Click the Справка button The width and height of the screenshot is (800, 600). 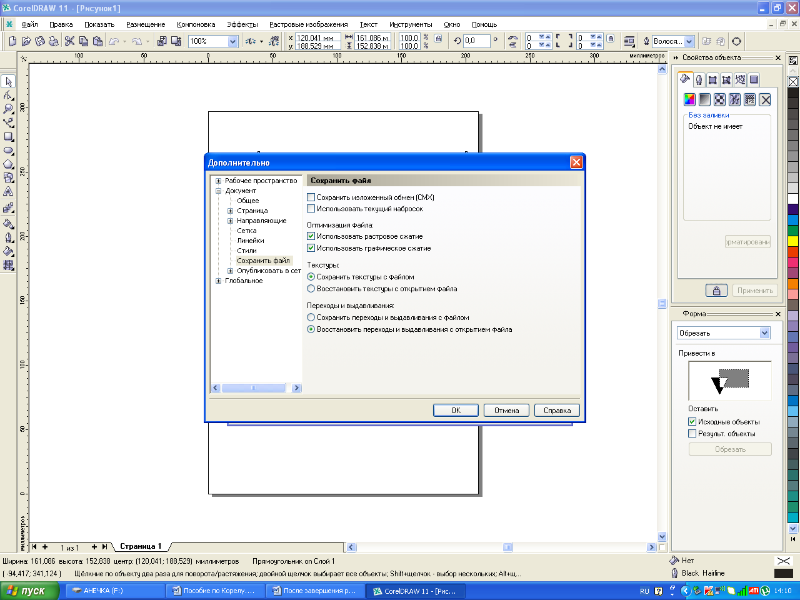557,411
